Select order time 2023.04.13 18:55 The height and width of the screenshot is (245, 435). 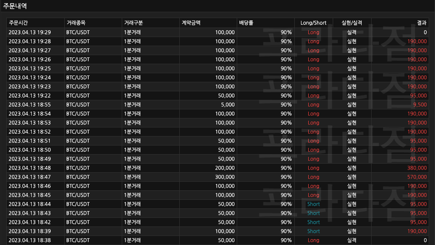point(30,104)
